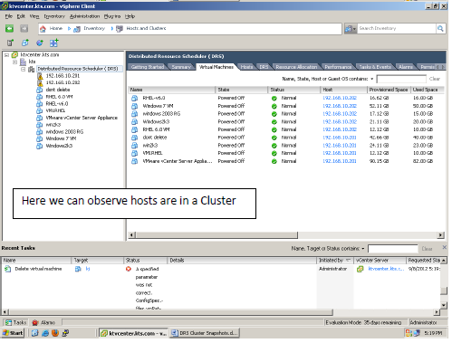Close the Recent Tasks panel
Viewport: 452px width, 343px height.
pyautogui.click(x=444, y=248)
